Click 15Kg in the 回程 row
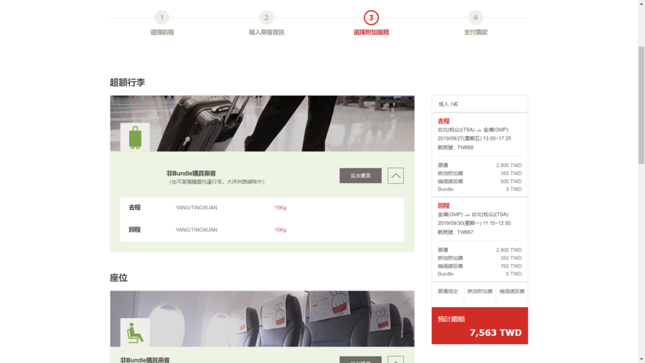 280,230
